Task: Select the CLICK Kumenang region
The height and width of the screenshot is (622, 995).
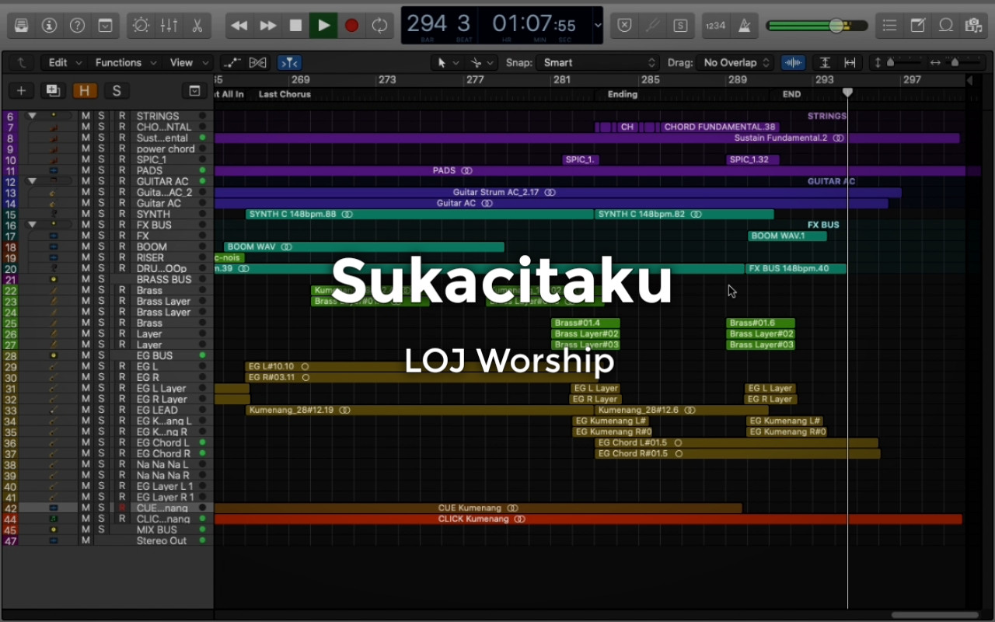Action: pos(588,519)
